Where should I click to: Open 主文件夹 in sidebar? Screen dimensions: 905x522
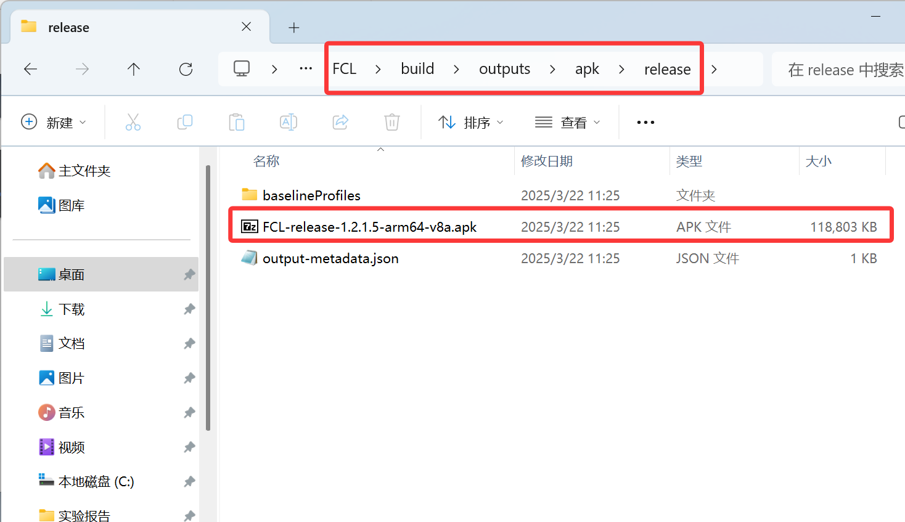[84, 171]
